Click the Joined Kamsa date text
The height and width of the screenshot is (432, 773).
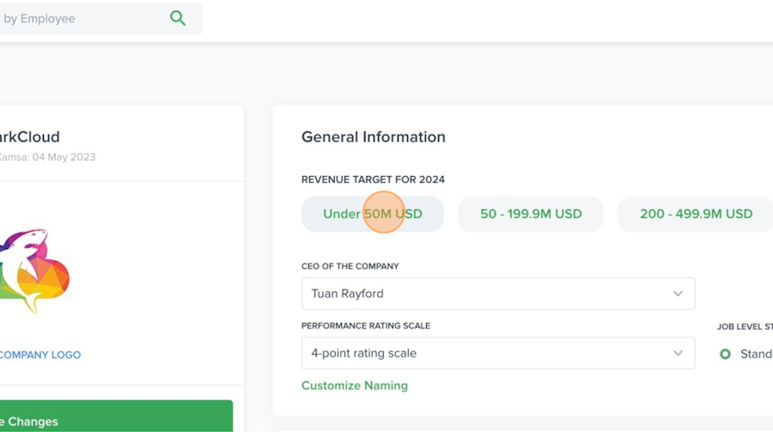(47, 157)
